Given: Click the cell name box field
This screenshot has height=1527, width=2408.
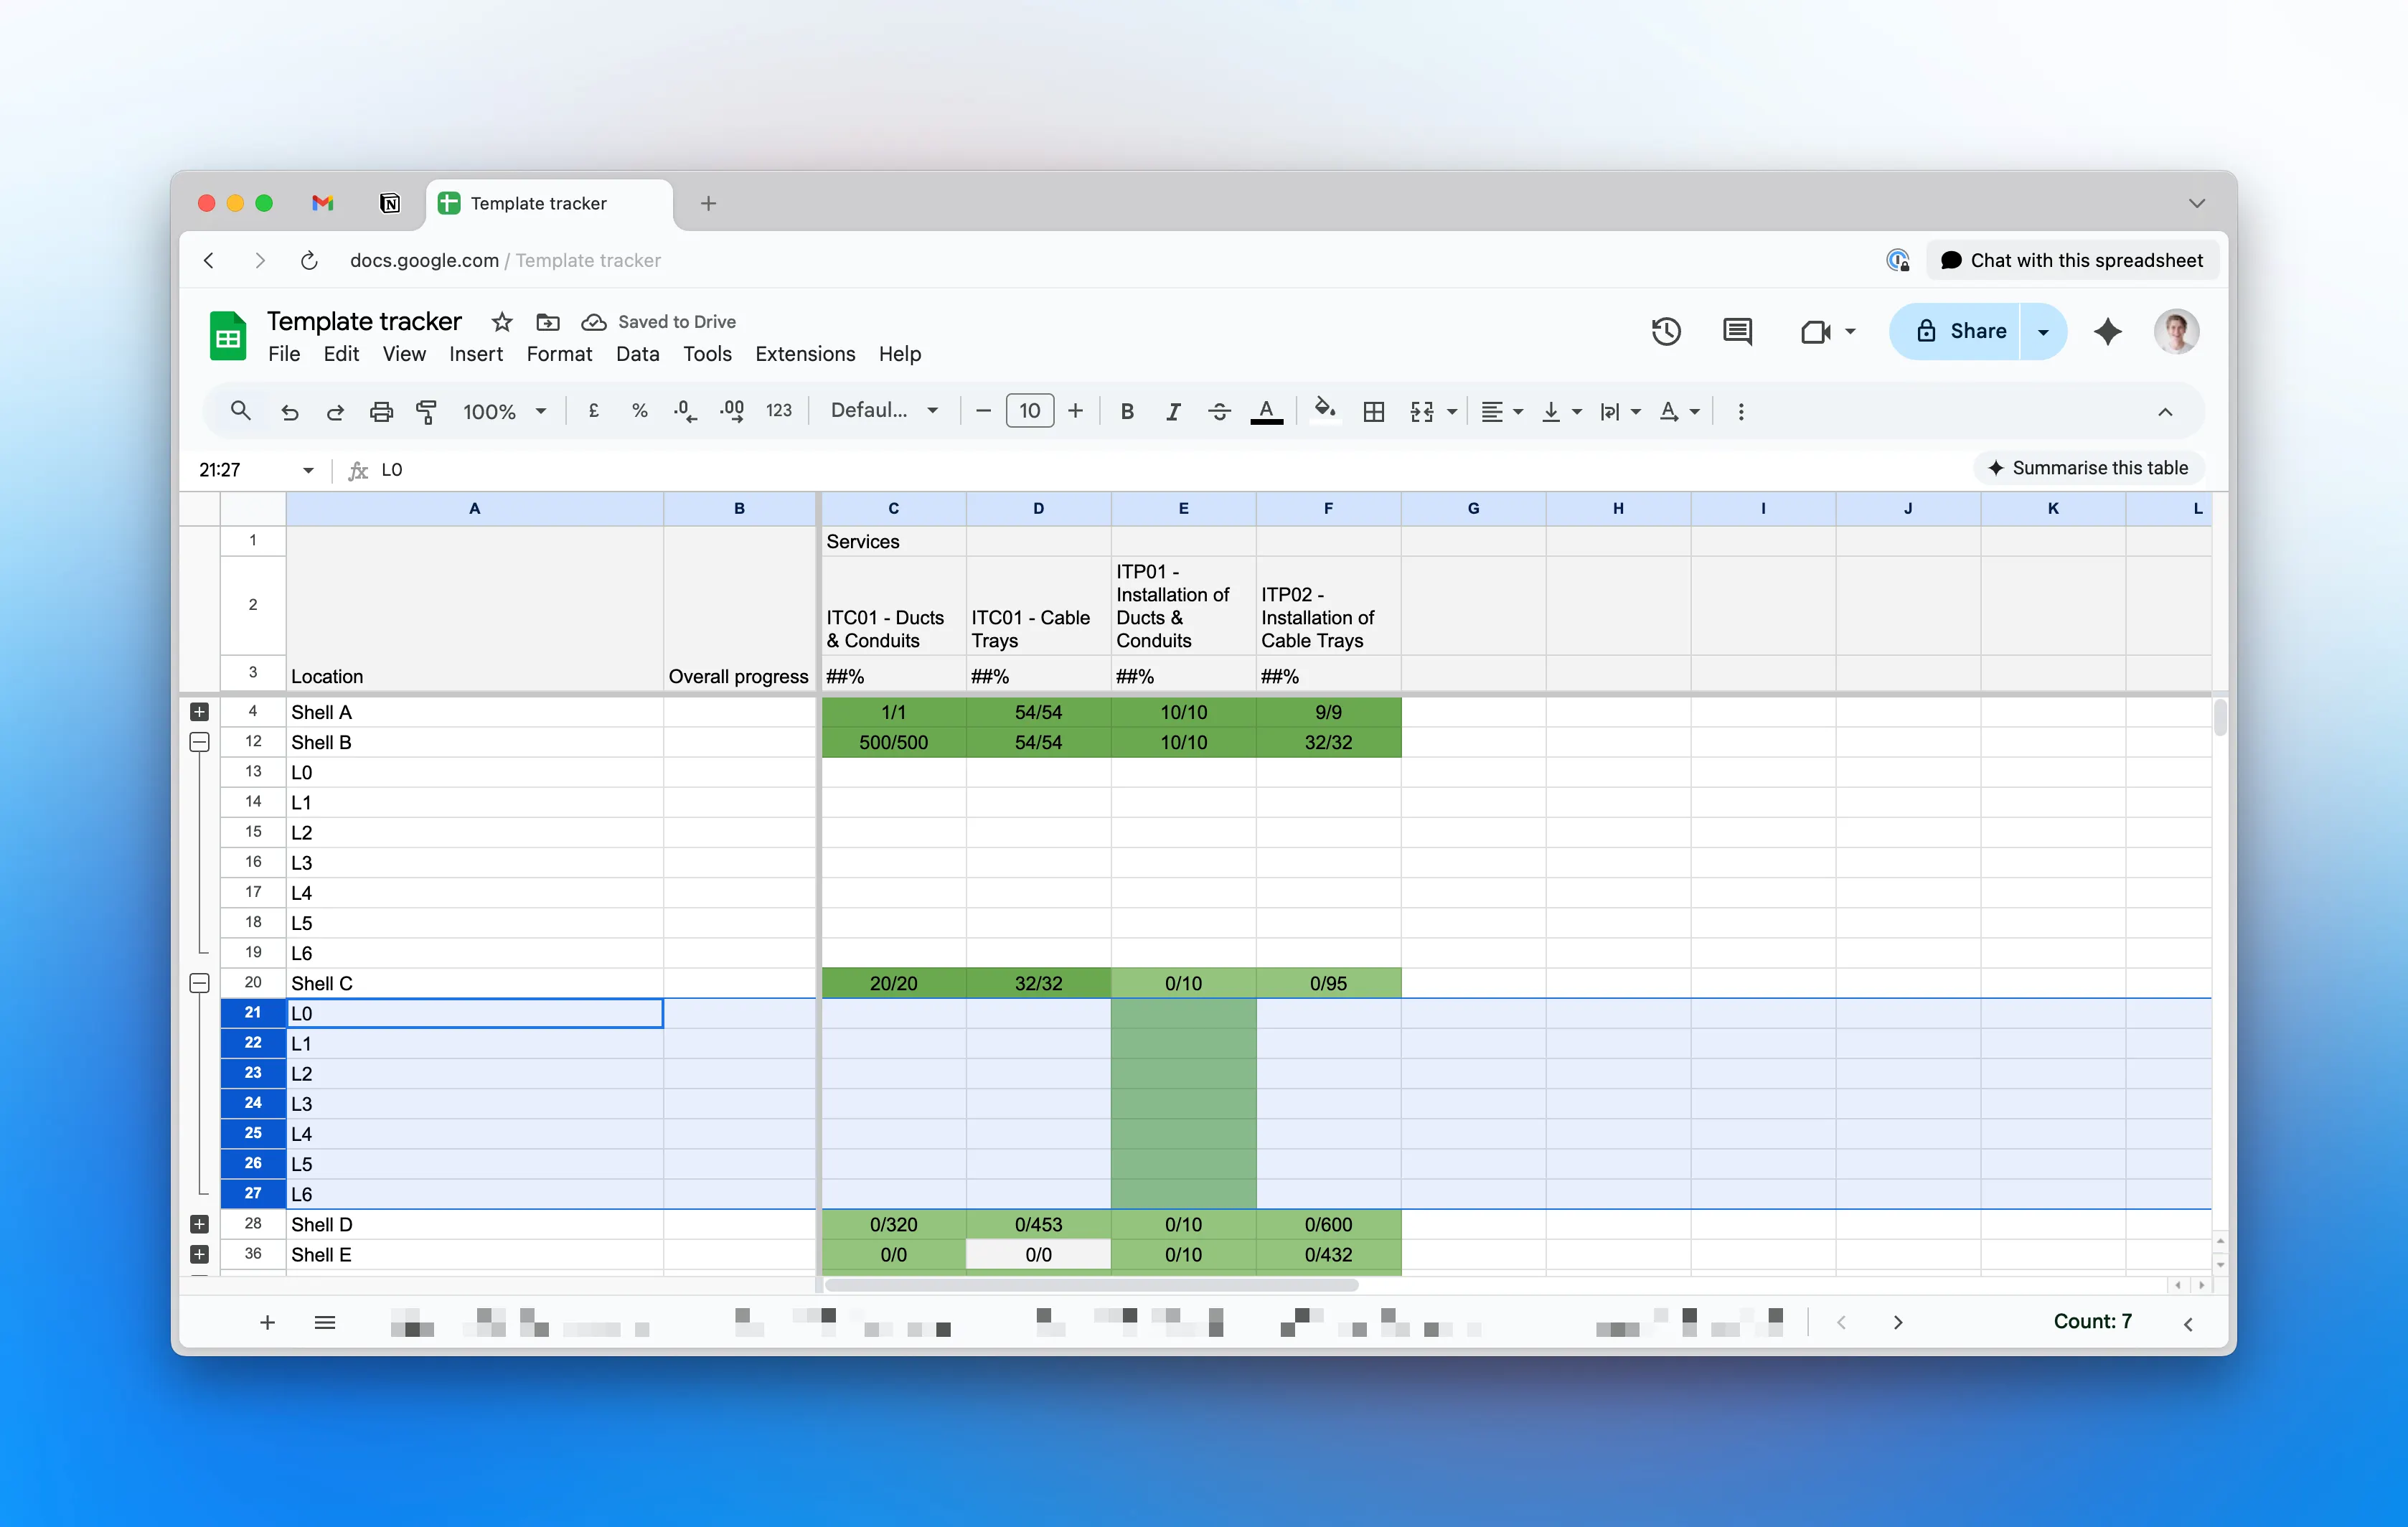Looking at the screenshot, I should point(246,470).
